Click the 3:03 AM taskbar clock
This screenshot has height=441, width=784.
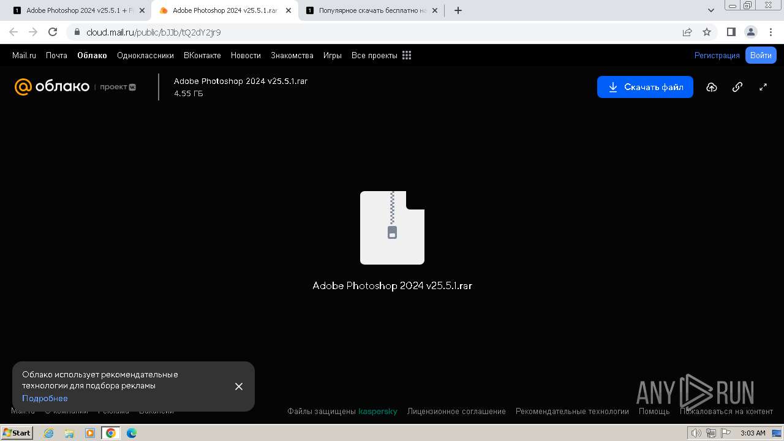tap(753, 433)
